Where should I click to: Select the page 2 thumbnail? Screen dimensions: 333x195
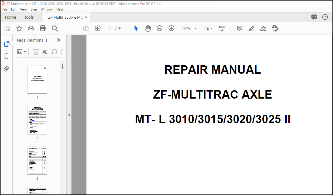[37, 120]
